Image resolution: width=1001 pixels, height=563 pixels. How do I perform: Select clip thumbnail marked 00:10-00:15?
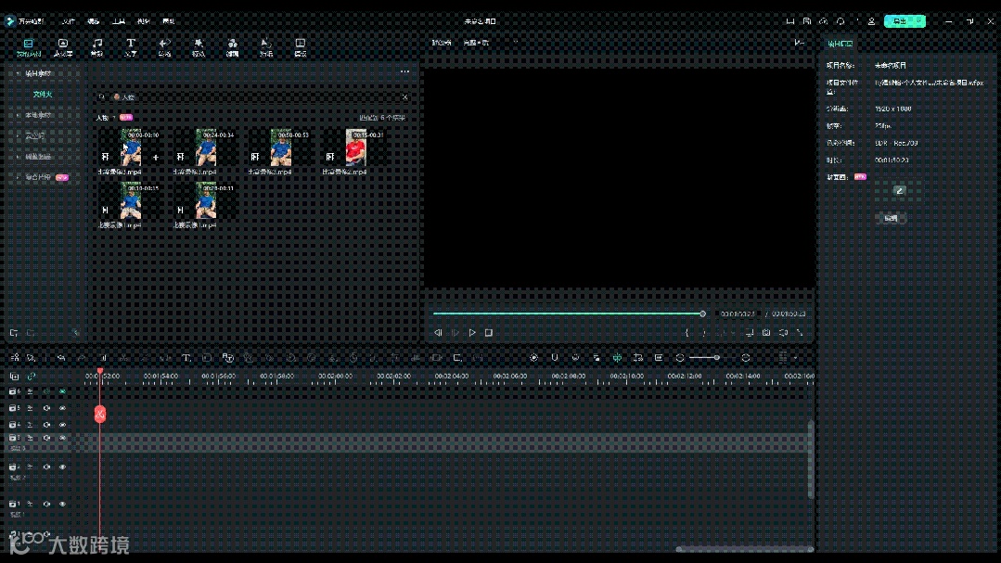131,200
